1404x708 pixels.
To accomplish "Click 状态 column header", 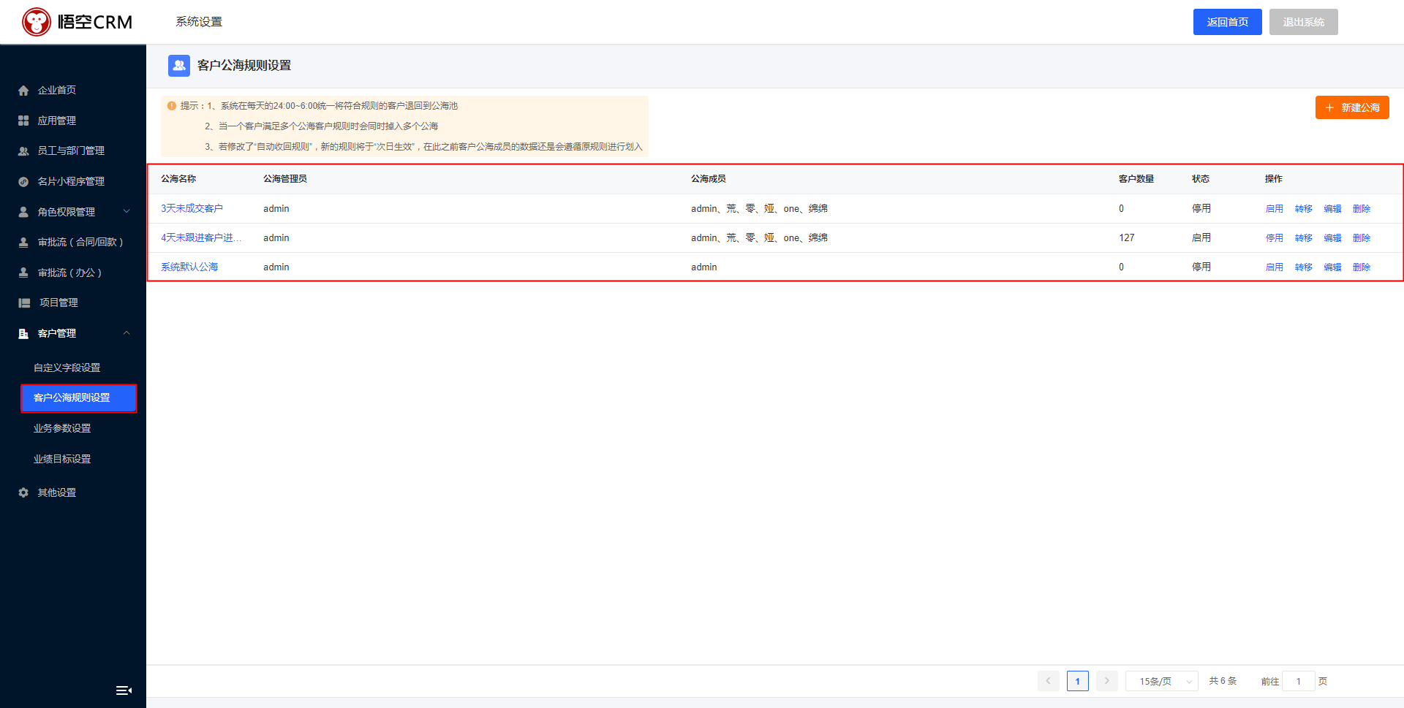I will click(x=1201, y=179).
